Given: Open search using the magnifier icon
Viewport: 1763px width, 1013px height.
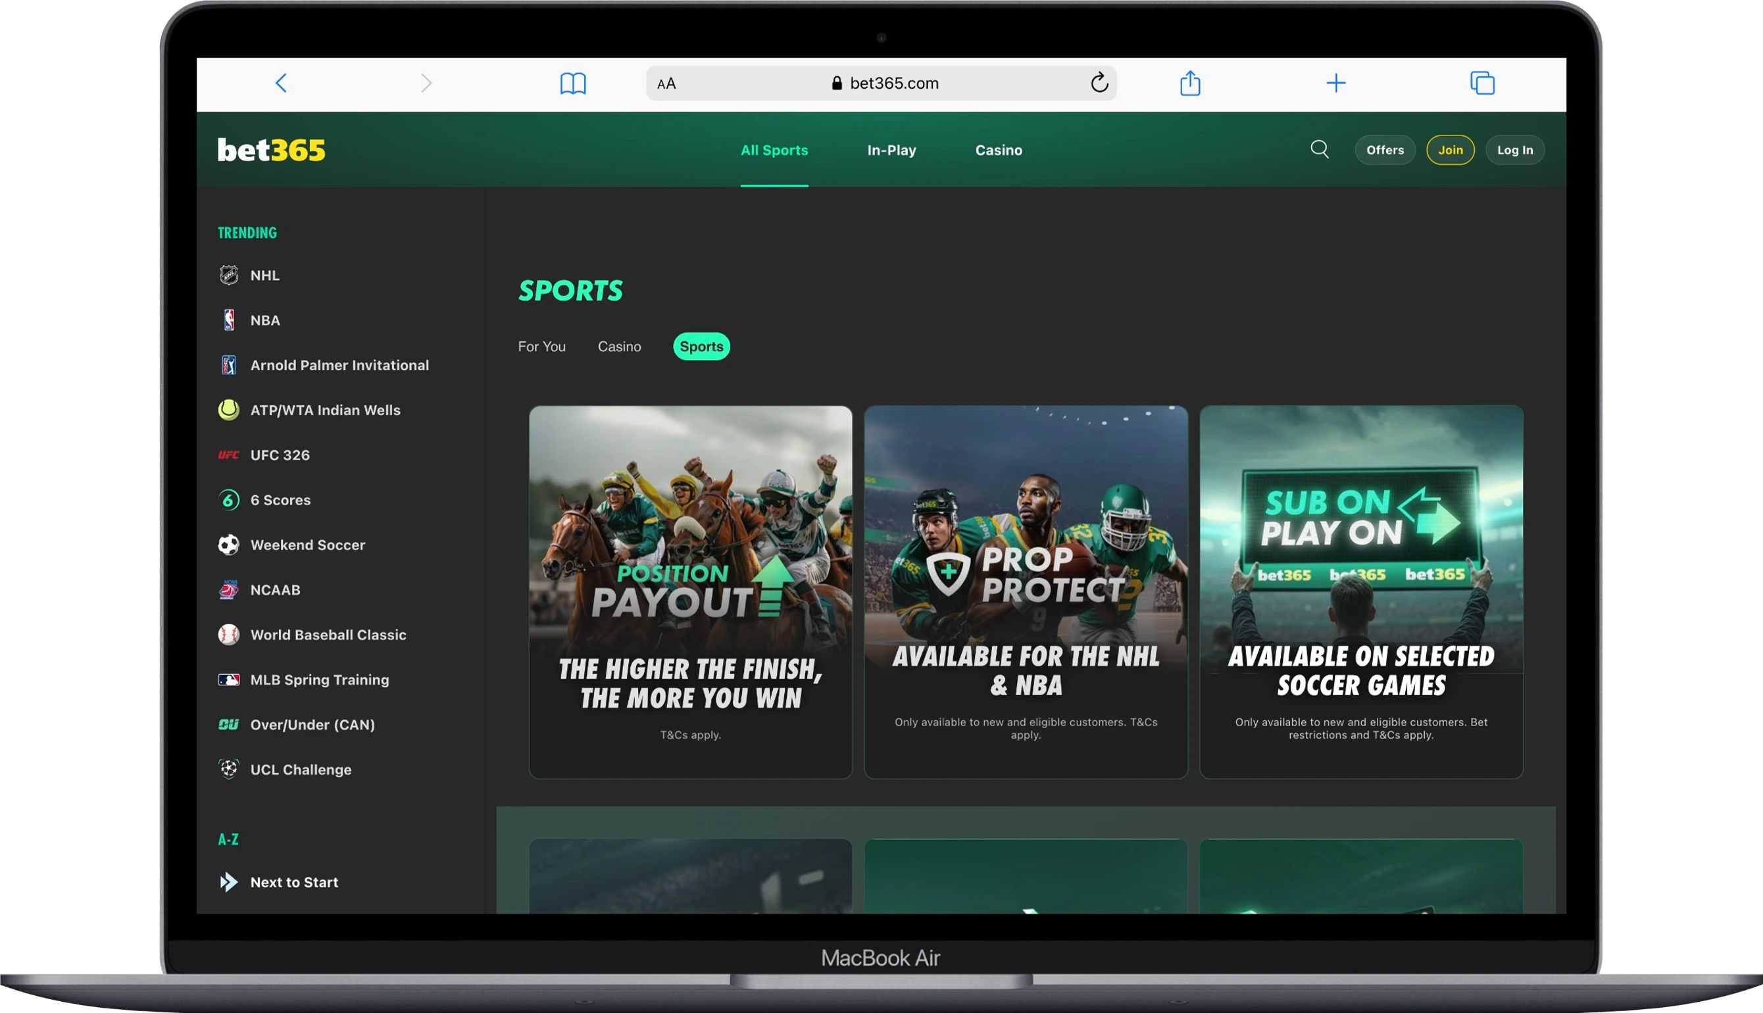Looking at the screenshot, I should tap(1319, 149).
